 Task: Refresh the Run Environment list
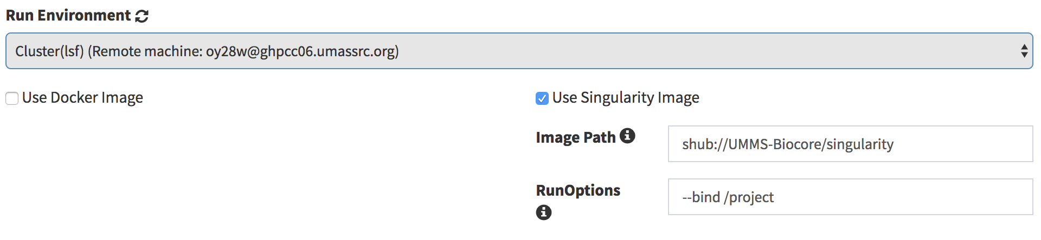(142, 16)
